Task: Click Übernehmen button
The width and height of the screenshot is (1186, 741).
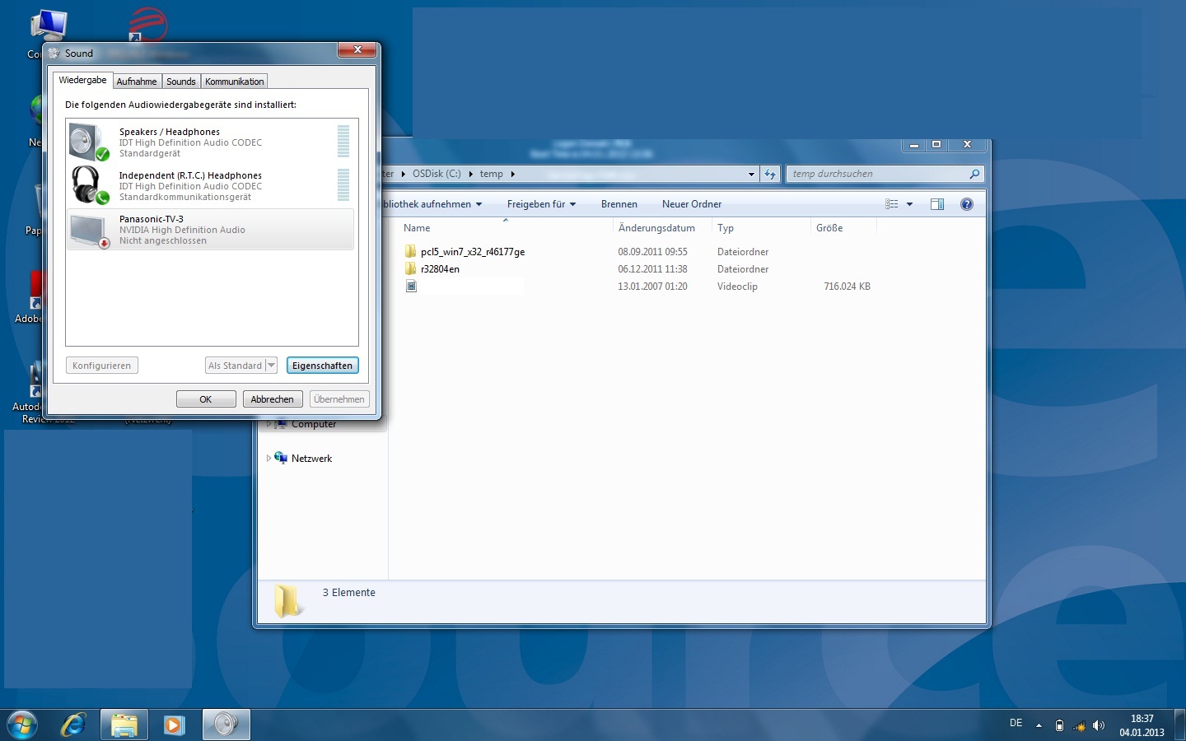Action: tap(339, 399)
